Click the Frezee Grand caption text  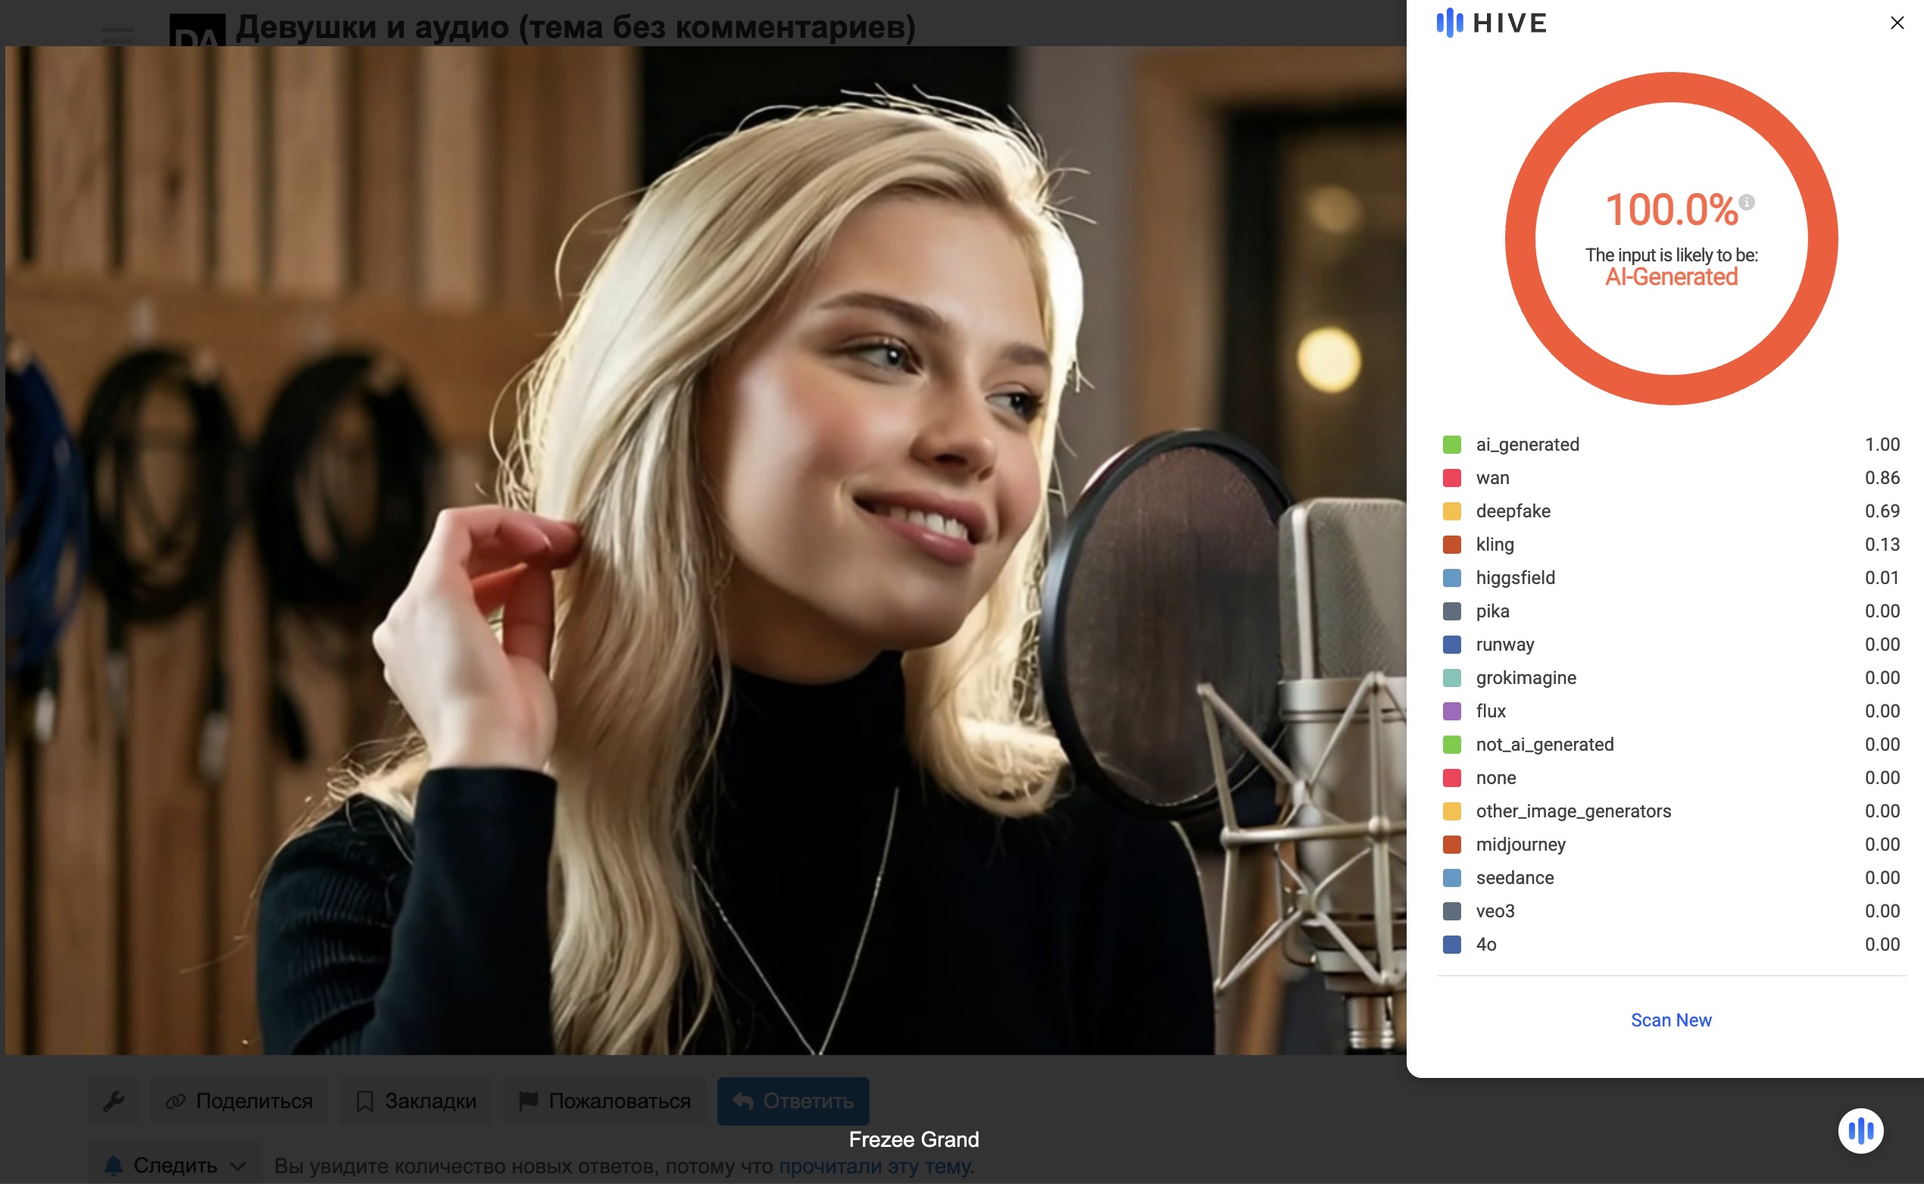click(913, 1139)
